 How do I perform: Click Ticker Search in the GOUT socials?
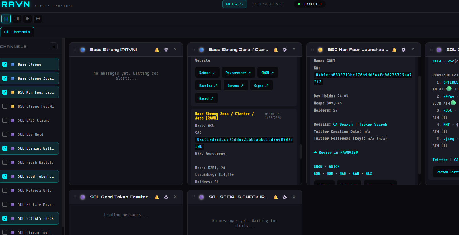tap(373, 125)
